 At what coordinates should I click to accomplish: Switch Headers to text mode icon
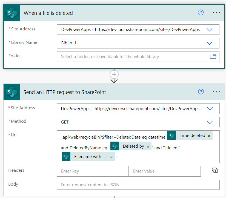[215, 170]
